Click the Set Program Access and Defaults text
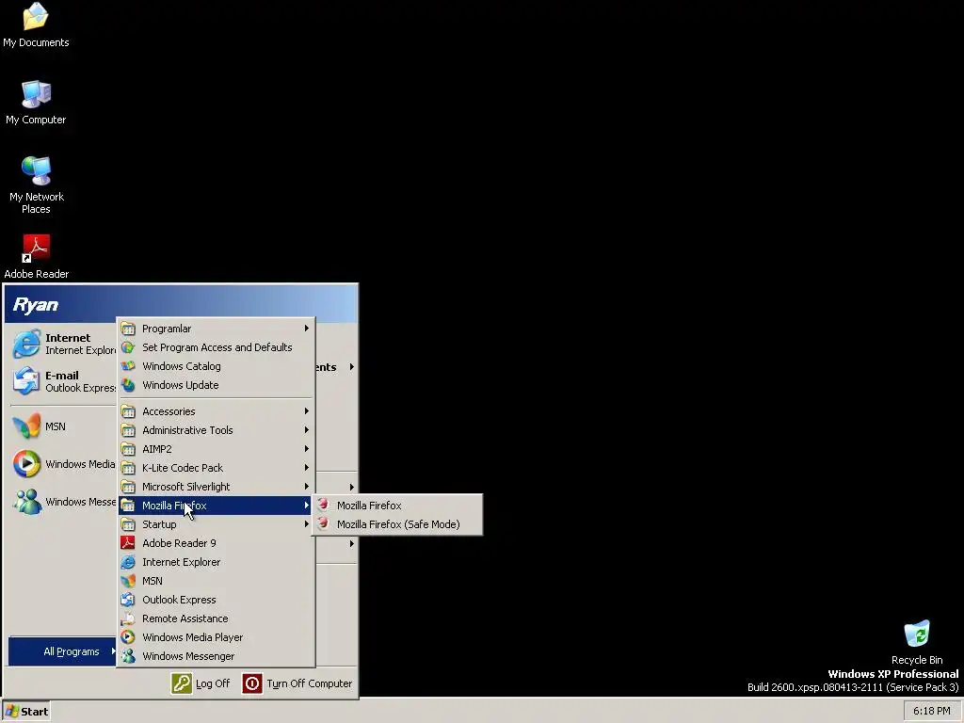The width and height of the screenshot is (964, 723). tap(217, 347)
